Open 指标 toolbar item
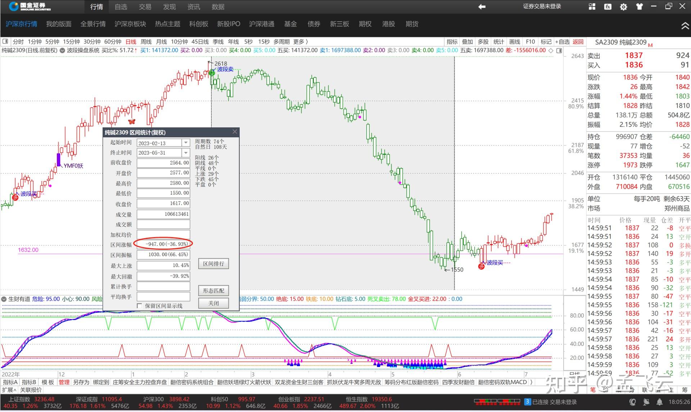This screenshot has height=412, width=691. [x=452, y=42]
